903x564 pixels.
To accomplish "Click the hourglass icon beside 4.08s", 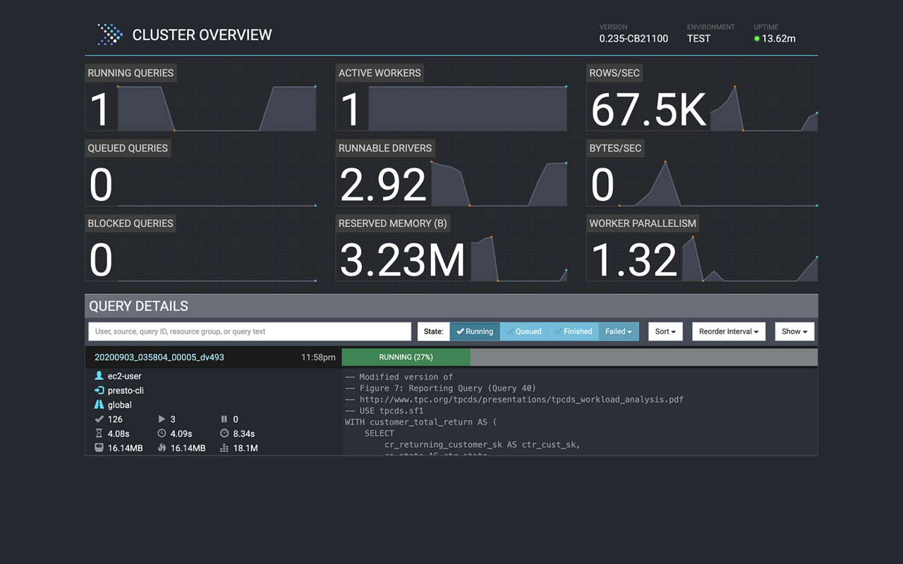I will [x=99, y=434].
